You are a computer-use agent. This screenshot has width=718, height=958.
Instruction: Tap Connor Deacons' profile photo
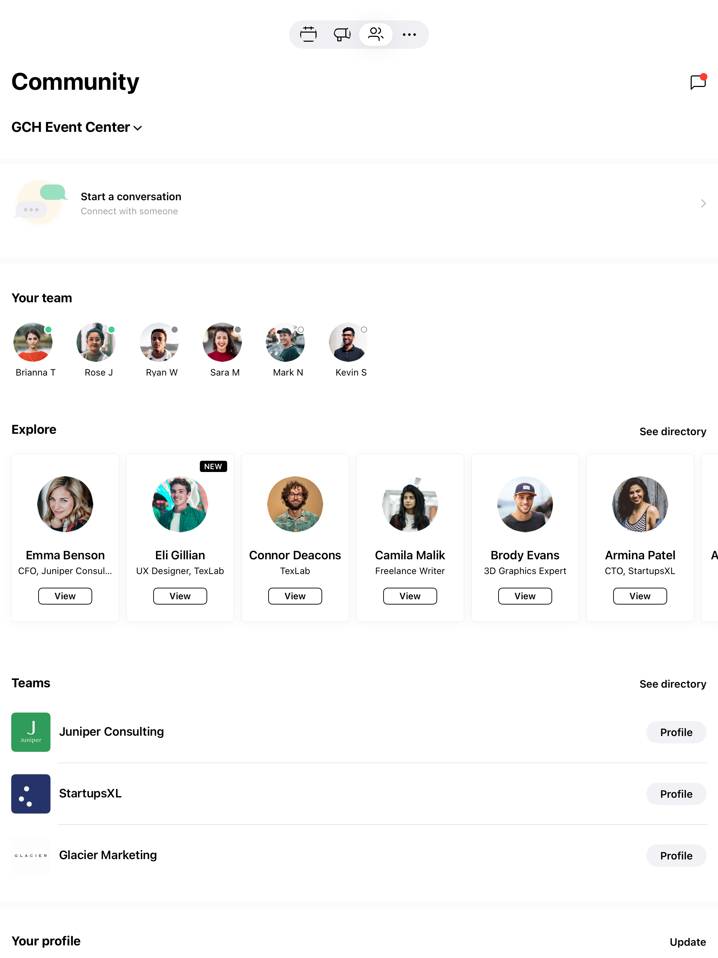click(x=295, y=504)
